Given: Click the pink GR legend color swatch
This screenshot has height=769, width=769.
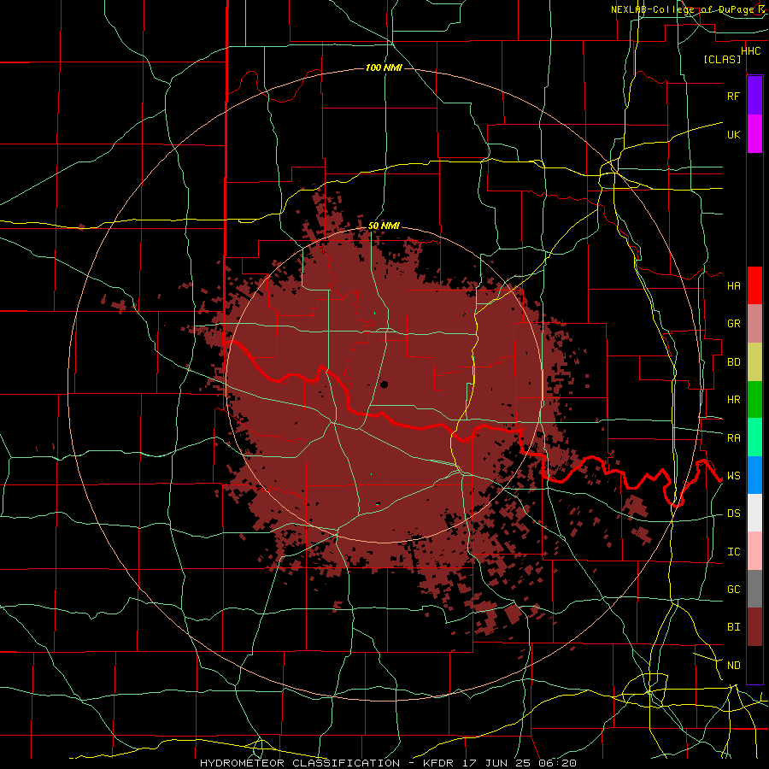Looking at the screenshot, I should click(x=754, y=324).
